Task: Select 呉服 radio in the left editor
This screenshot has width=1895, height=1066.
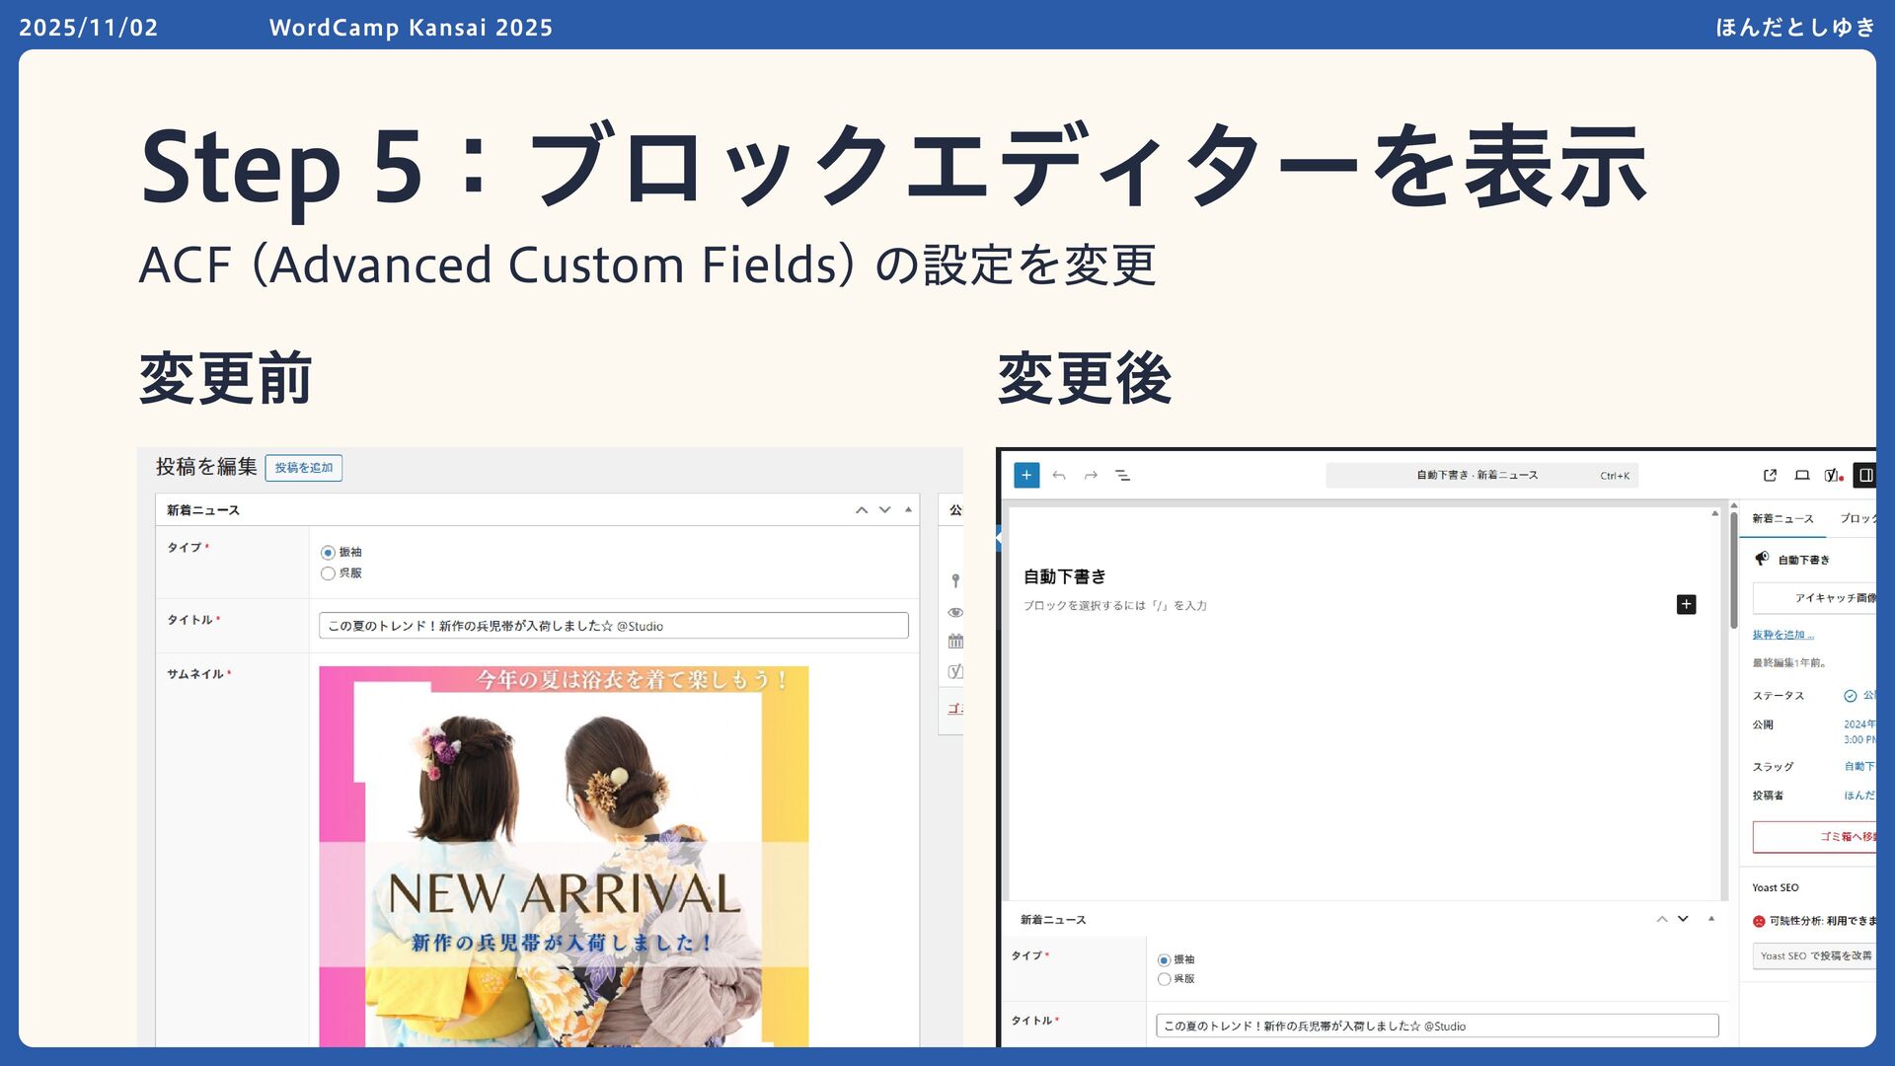Action: pos(328,573)
